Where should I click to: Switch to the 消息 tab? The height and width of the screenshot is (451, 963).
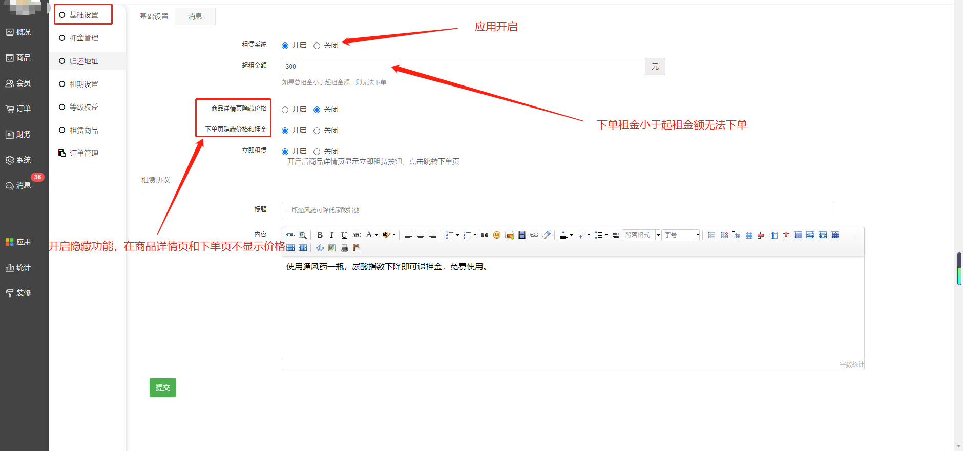tap(195, 17)
